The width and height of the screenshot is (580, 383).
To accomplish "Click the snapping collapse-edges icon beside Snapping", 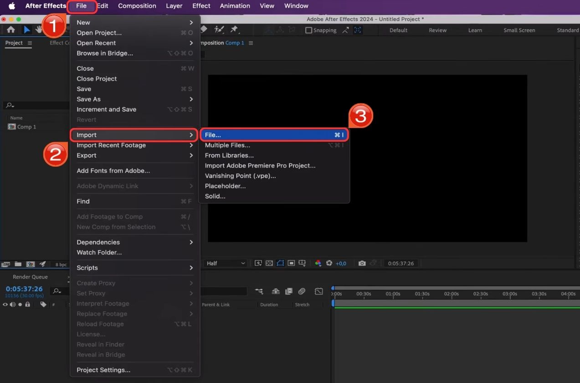I will (x=345, y=30).
